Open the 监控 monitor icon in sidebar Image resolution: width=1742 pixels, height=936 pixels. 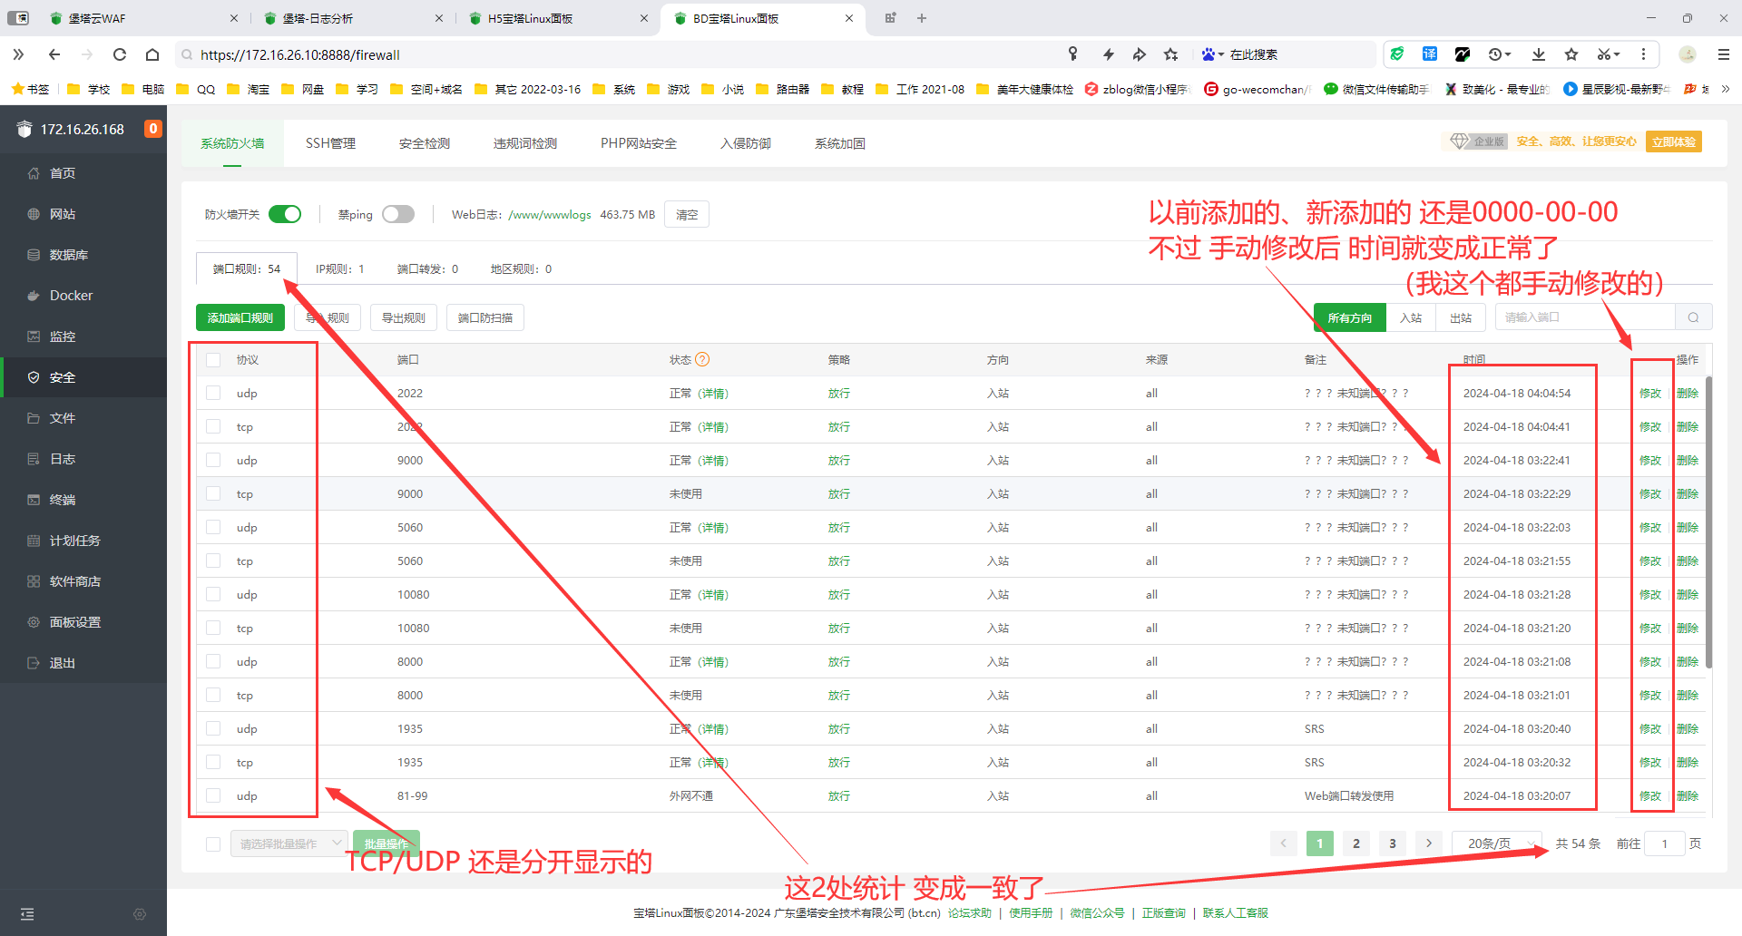click(x=34, y=336)
